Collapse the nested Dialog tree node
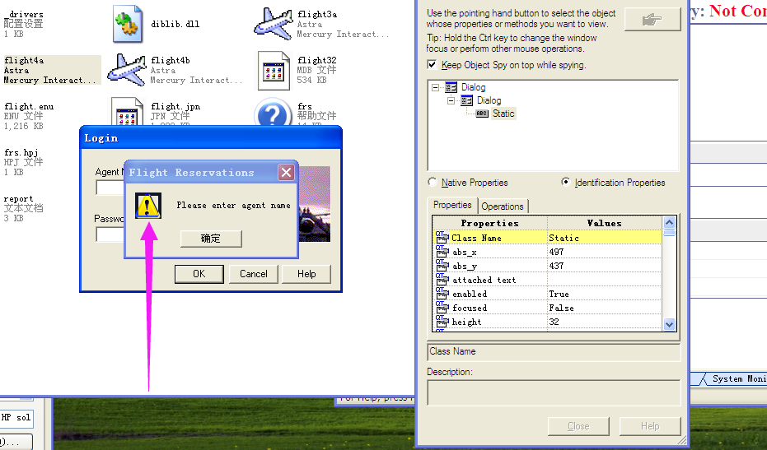 451,100
